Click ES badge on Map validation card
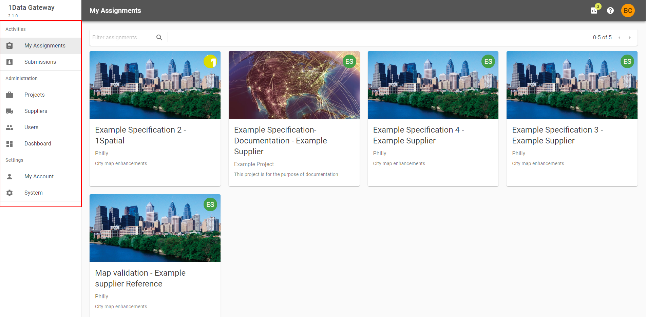 pyautogui.click(x=210, y=204)
